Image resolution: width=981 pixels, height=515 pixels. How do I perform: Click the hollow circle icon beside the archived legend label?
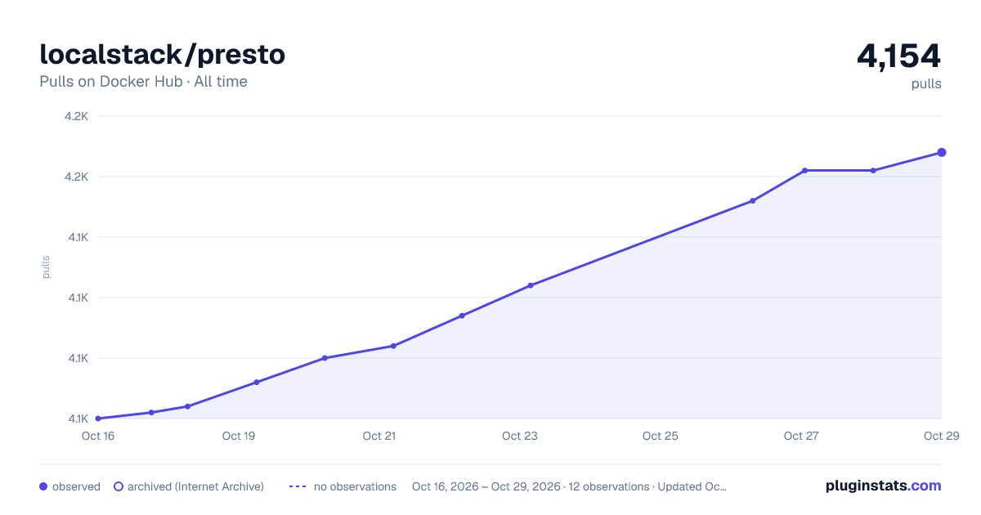pyautogui.click(x=119, y=486)
